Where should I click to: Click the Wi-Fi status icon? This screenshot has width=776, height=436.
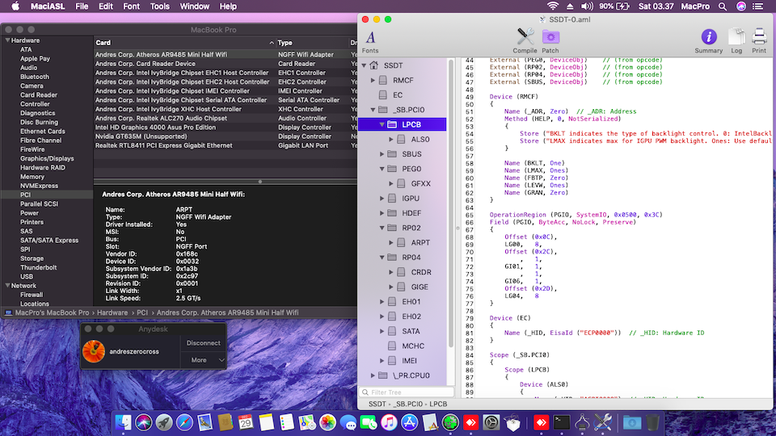pos(553,6)
